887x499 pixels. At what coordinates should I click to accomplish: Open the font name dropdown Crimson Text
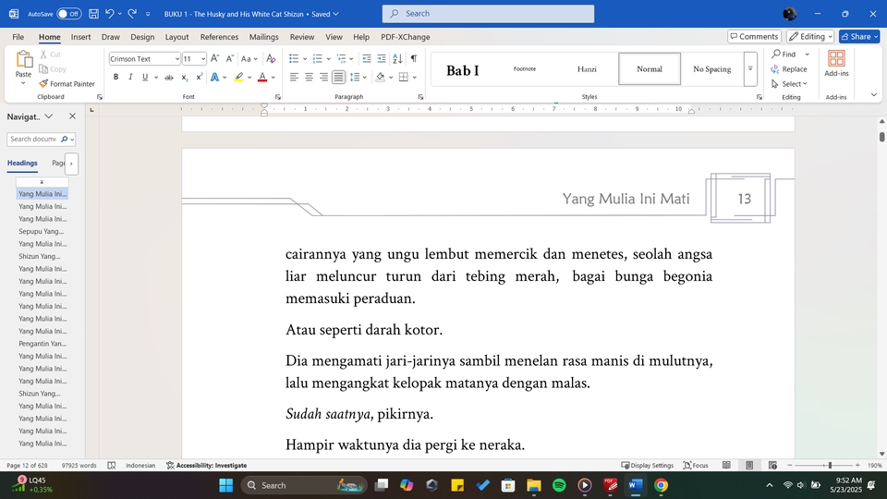177,59
